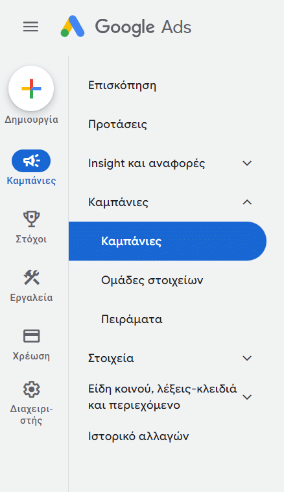Viewport: 284px width, 492px height.
Task: Open the Χρέωση credit card icon
Action: pyautogui.click(x=31, y=336)
